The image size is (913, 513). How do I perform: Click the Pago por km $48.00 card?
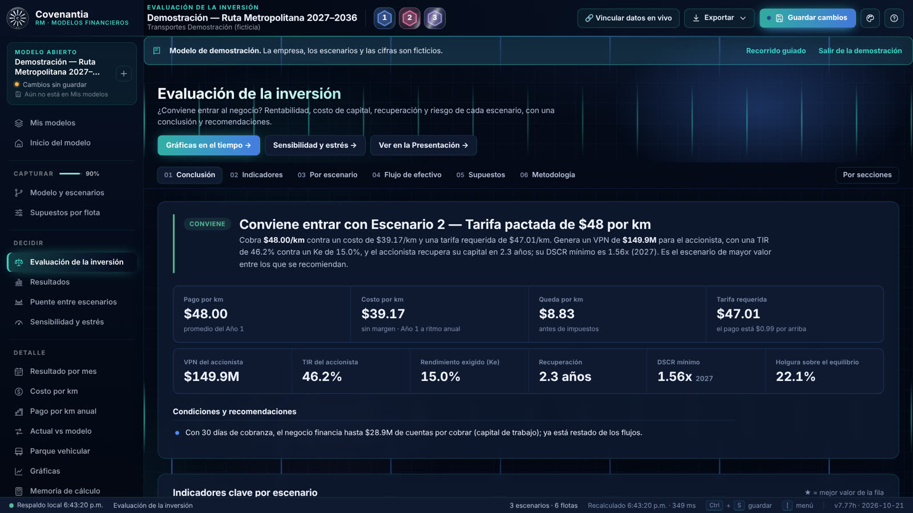click(x=262, y=314)
